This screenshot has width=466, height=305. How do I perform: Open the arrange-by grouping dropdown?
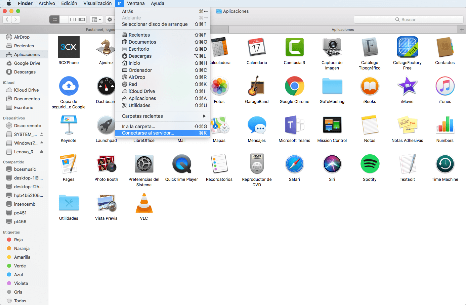(x=96, y=19)
